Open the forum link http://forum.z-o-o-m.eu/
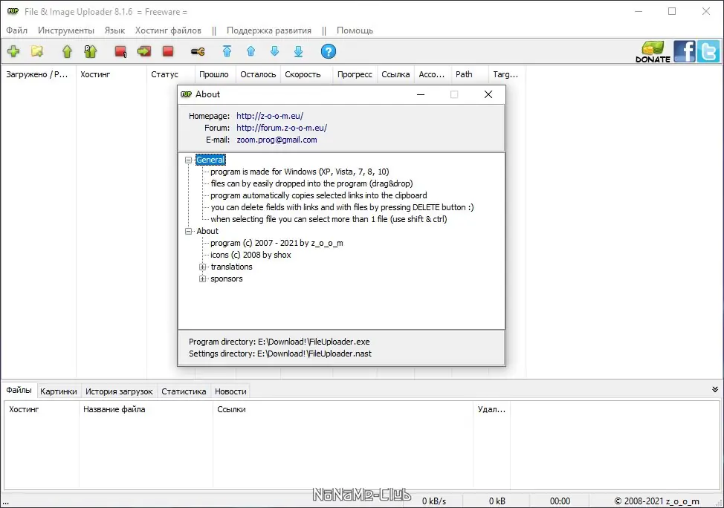 click(282, 128)
